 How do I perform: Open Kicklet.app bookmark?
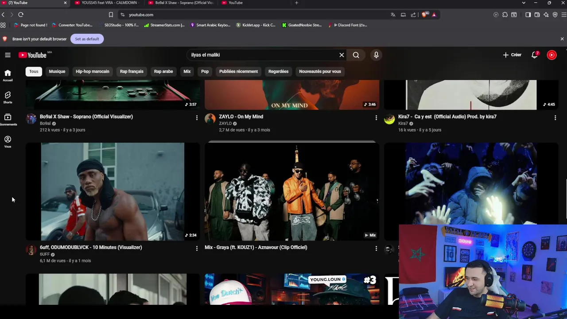(256, 25)
